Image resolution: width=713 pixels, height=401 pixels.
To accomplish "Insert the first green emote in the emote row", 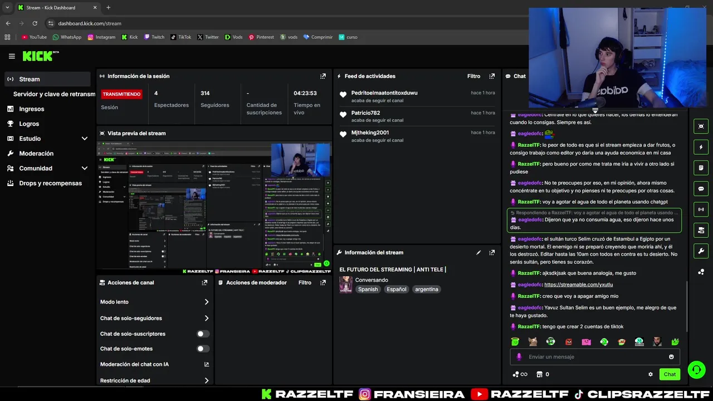I will pyautogui.click(x=515, y=341).
